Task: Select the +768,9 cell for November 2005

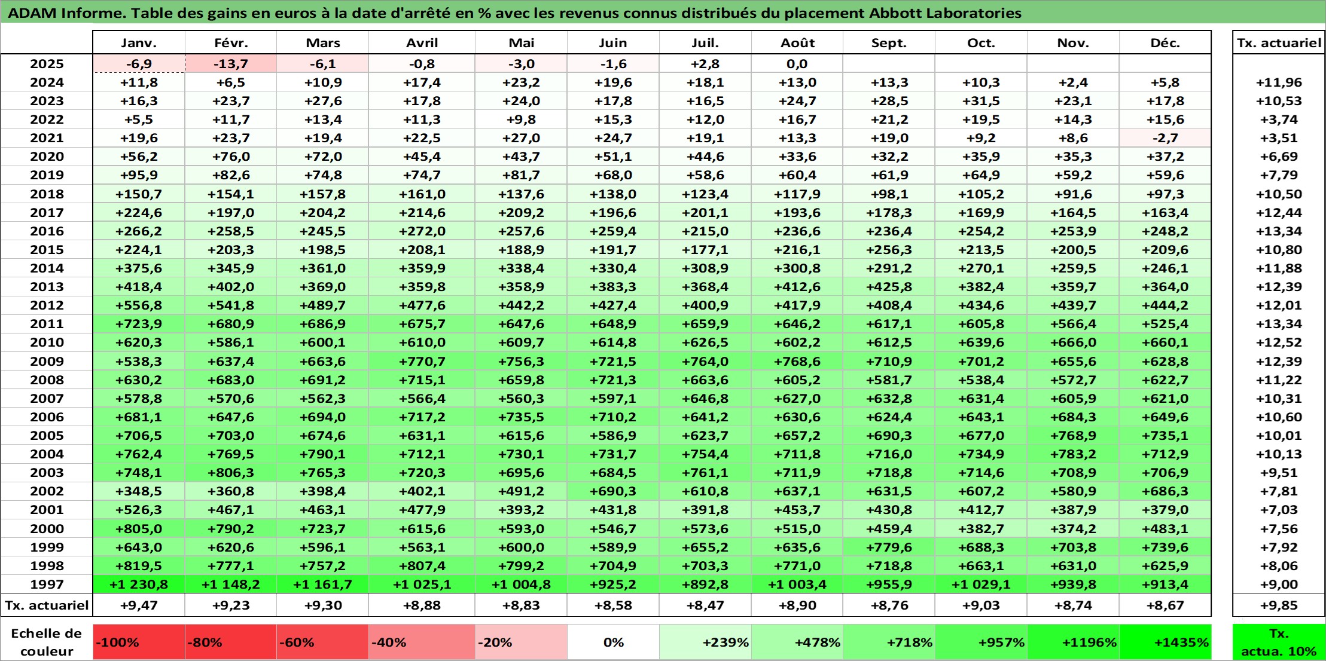Action: click(x=1073, y=436)
